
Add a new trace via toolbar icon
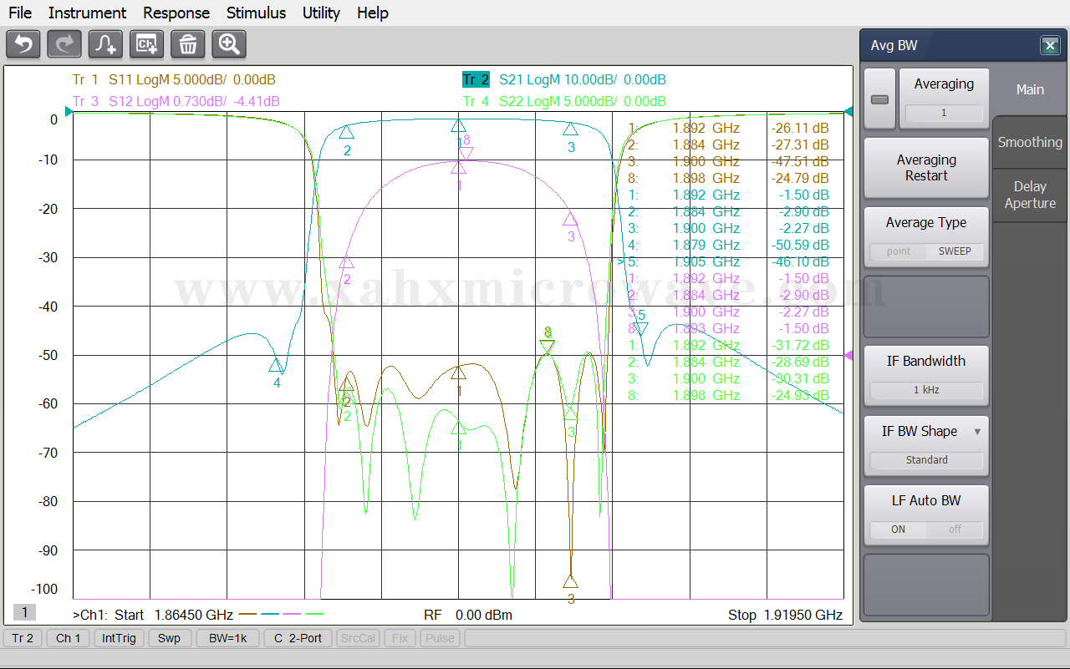(x=105, y=44)
